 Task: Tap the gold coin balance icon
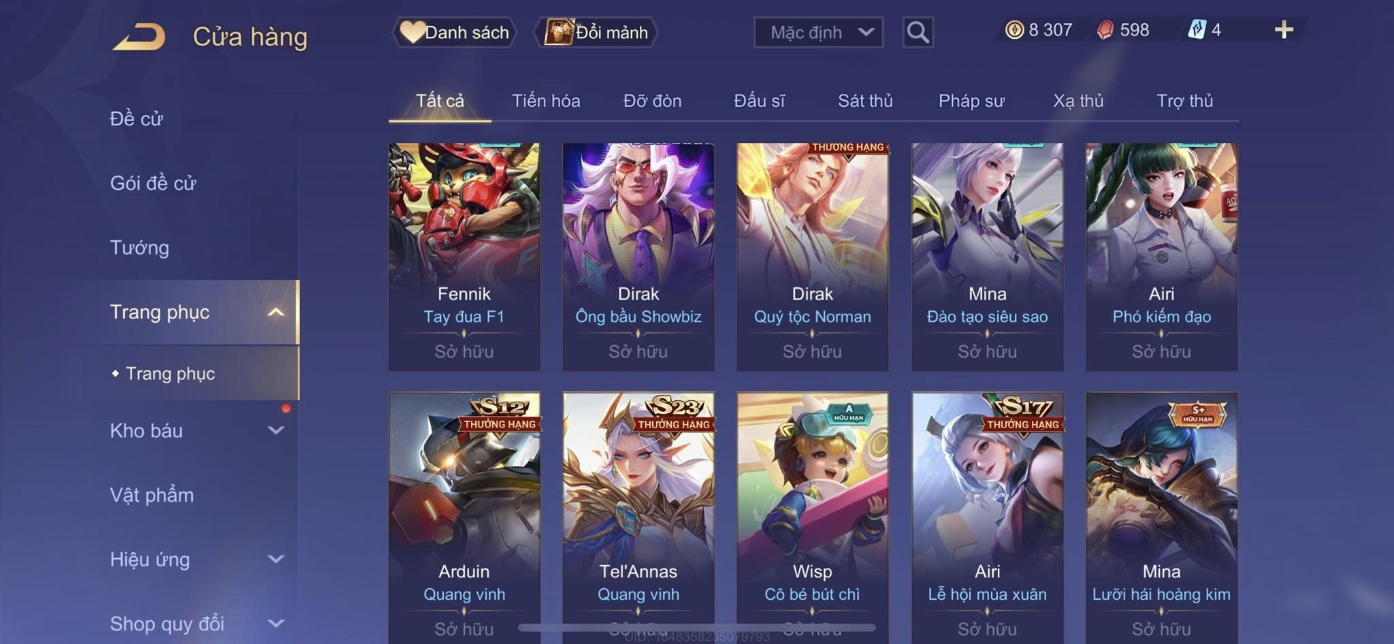pyautogui.click(x=1014, y=30)
